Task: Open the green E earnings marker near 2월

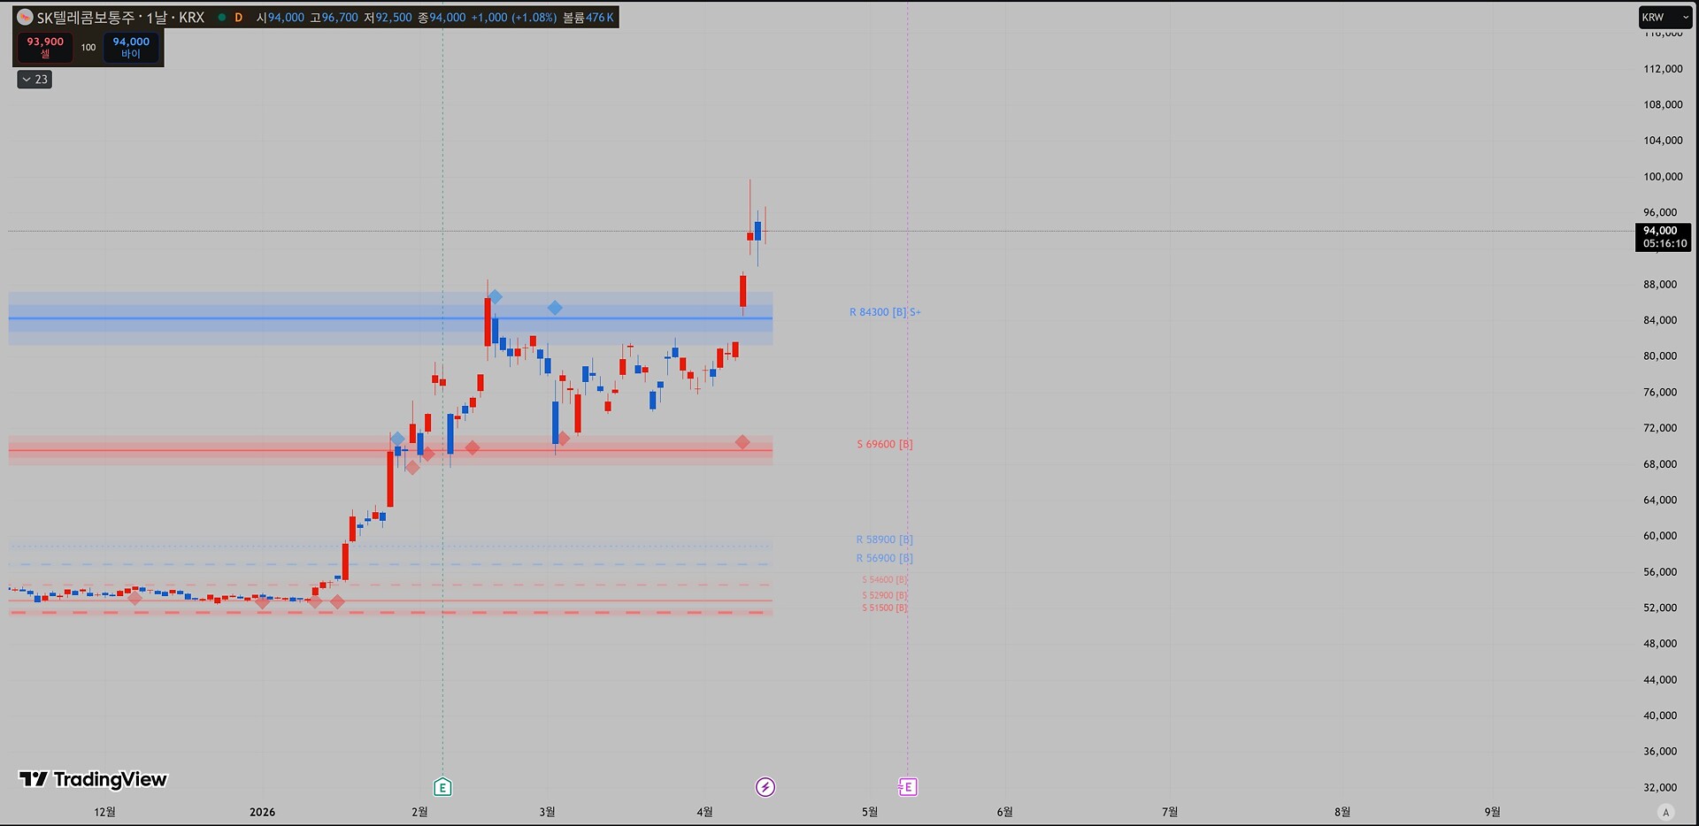Action: [x=442, y=786]
